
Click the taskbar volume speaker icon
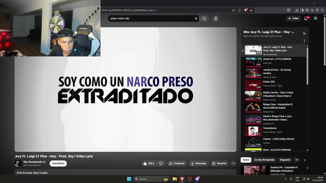pyautogui.click(x=308, y=179)
